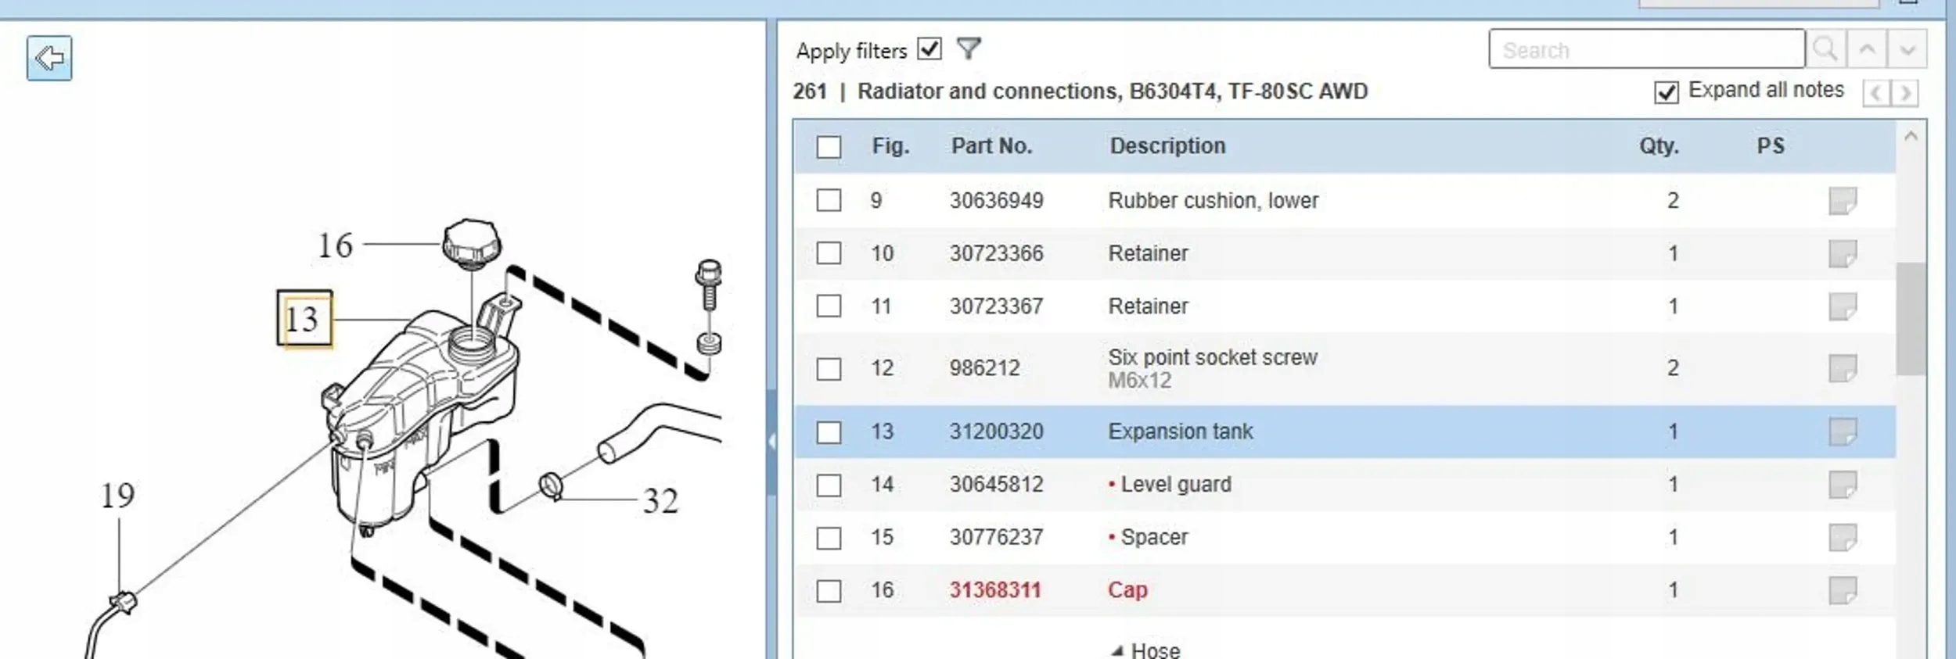Click part number 31200320
The height and width of the screenshot is (659, 1956).
click(x=997, y=432)
